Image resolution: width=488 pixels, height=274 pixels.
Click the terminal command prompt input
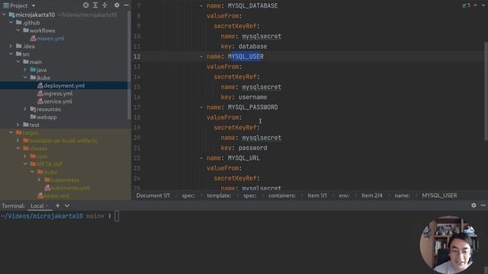click(x=117, y=216)
